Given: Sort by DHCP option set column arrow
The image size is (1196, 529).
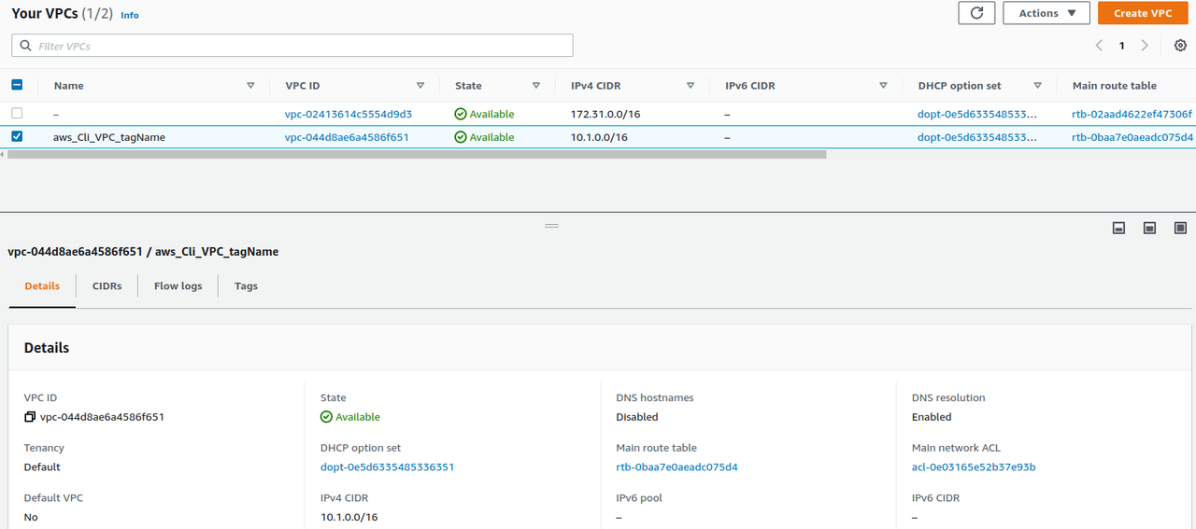Looking at the screenshot, I should pos(1037,86).
